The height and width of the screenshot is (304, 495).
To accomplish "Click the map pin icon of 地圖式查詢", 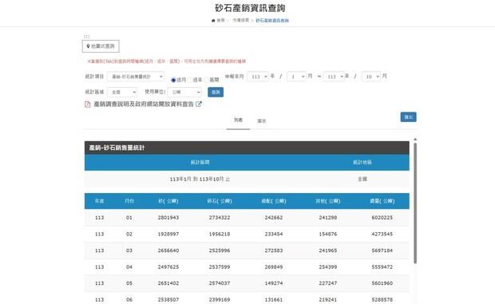I will point(88,46).
